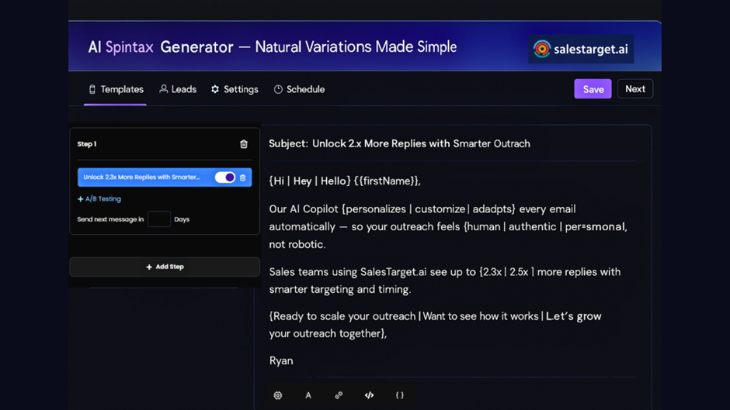Click the Add Step button
Image resolution: width=730 pixels, height=410 pixels.
(165, 267)
